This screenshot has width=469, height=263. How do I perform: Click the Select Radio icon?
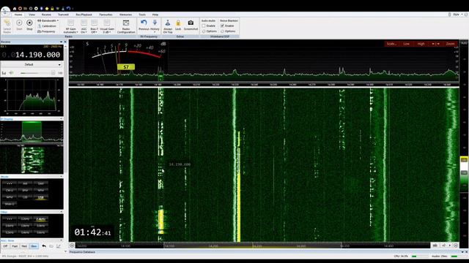pyautogui.click(x=7, y=26)
